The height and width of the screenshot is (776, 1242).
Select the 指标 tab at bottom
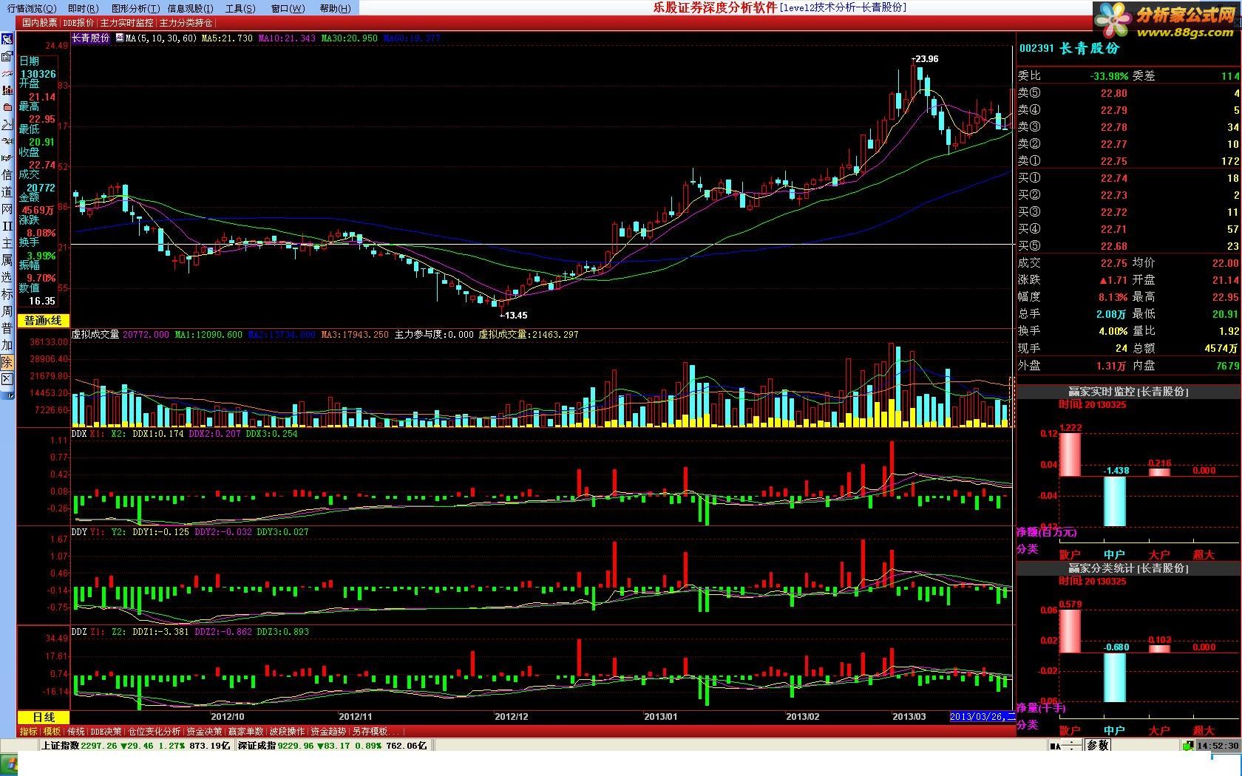click(29, 732)
